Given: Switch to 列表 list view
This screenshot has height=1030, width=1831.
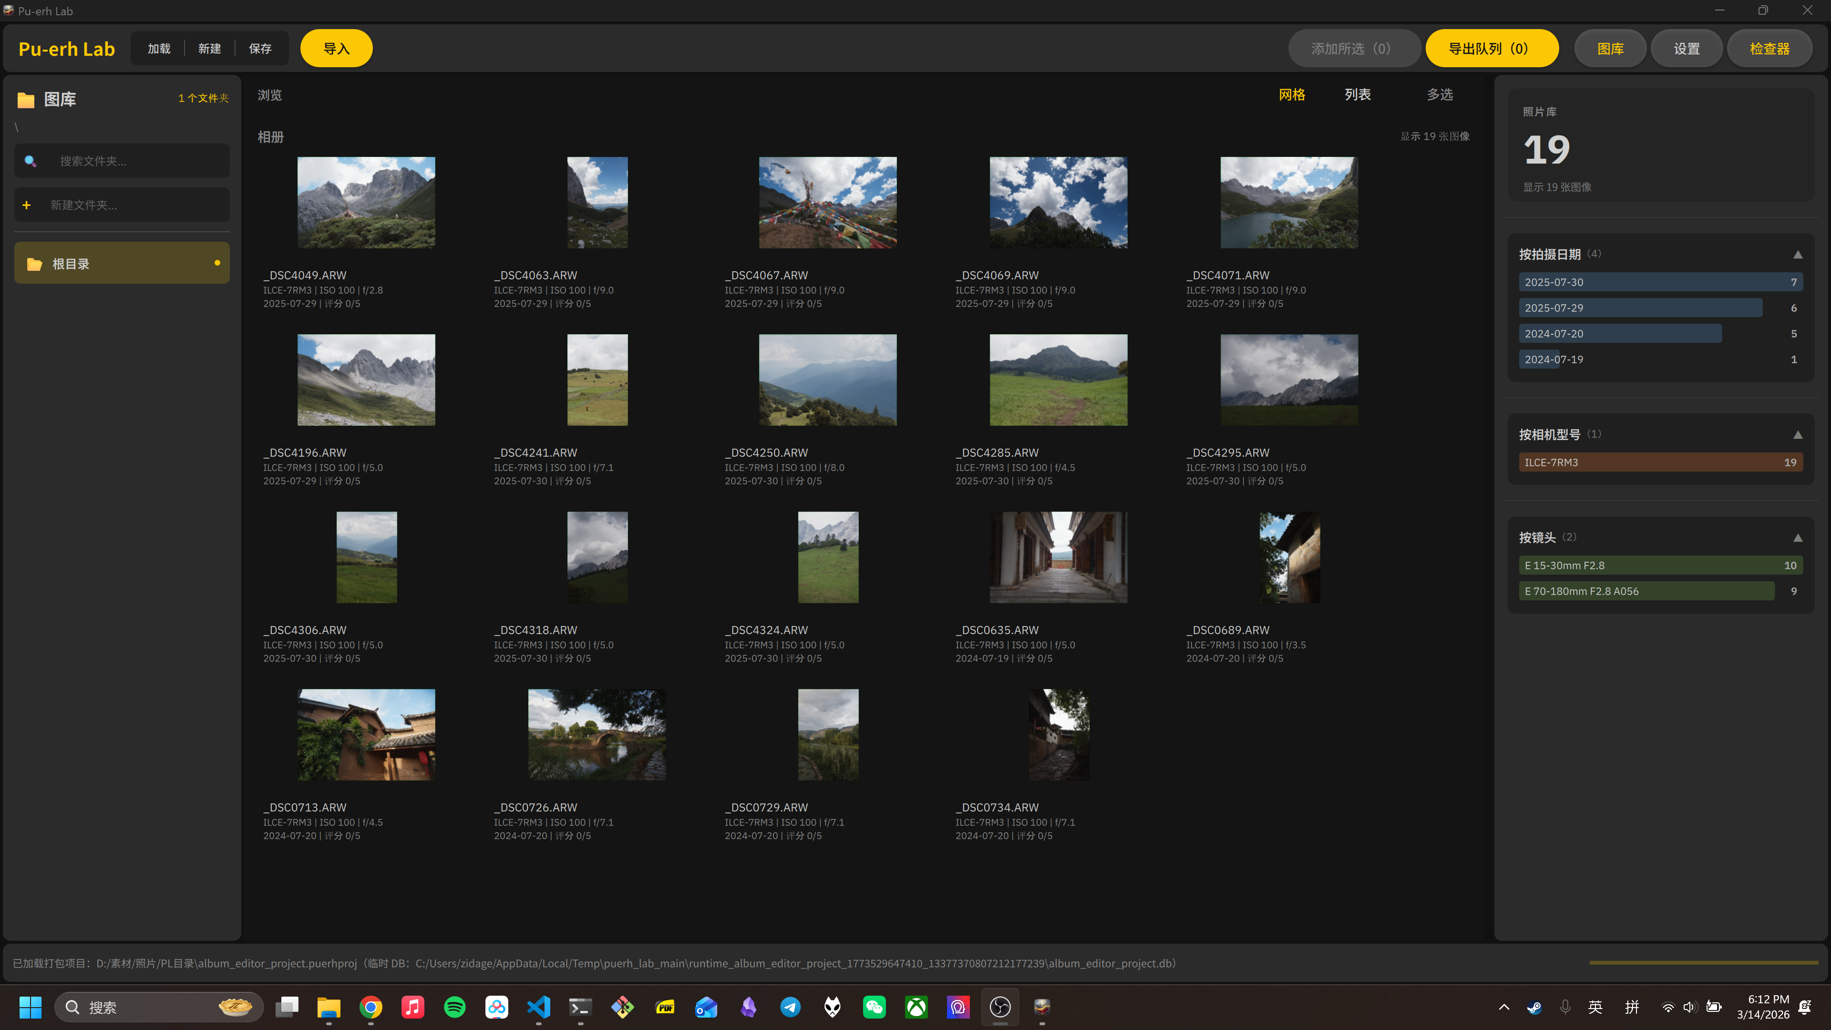Looking at the screenshot, I should click(x=1357, y=94).
